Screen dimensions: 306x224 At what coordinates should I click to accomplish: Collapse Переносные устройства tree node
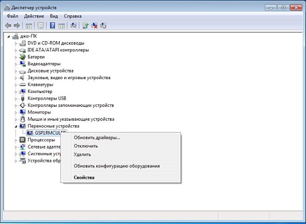[16, 126]
